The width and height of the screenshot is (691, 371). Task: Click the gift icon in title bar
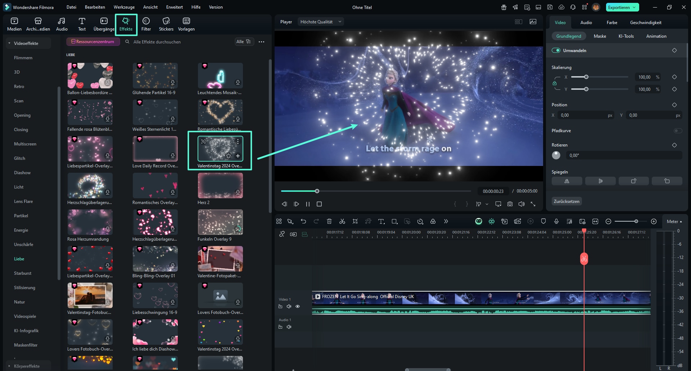504,7
